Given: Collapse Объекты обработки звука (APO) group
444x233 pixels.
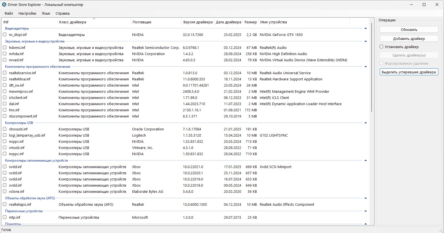Looking at the screenshot, I should coord(365,198).
